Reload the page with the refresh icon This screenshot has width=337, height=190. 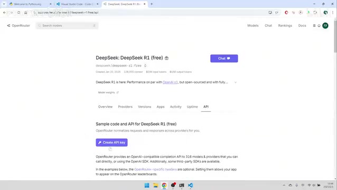point(18,13)
